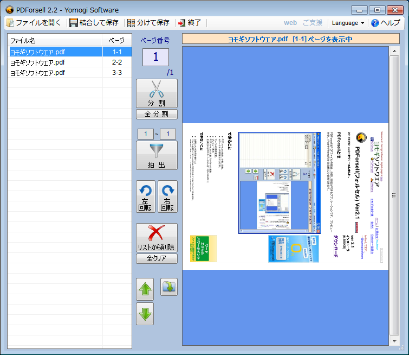Screen dimensions: 409x355
Task: Rotate page left with 左回転
Action: click(x=146, y=196)
